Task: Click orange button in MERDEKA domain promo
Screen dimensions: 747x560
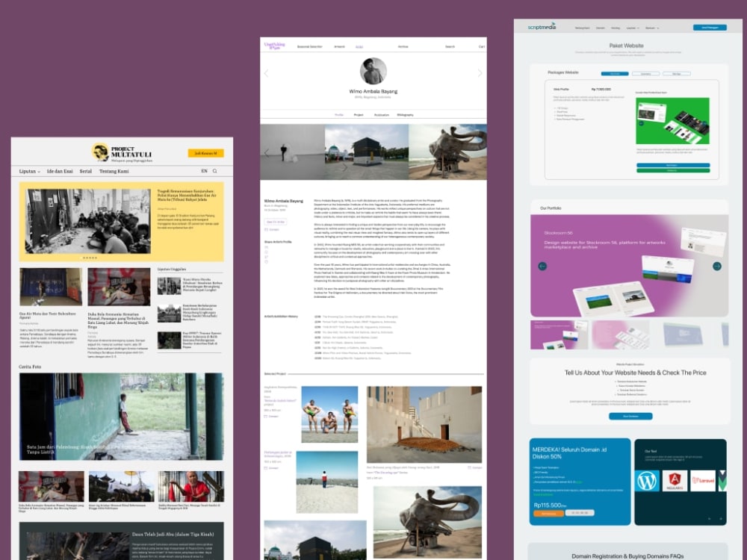Action: point(549,514)
